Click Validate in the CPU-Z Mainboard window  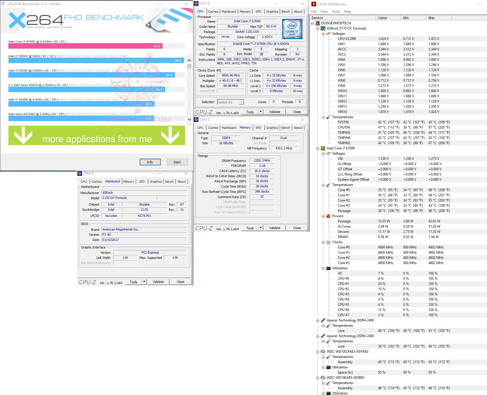click(158, 282)
